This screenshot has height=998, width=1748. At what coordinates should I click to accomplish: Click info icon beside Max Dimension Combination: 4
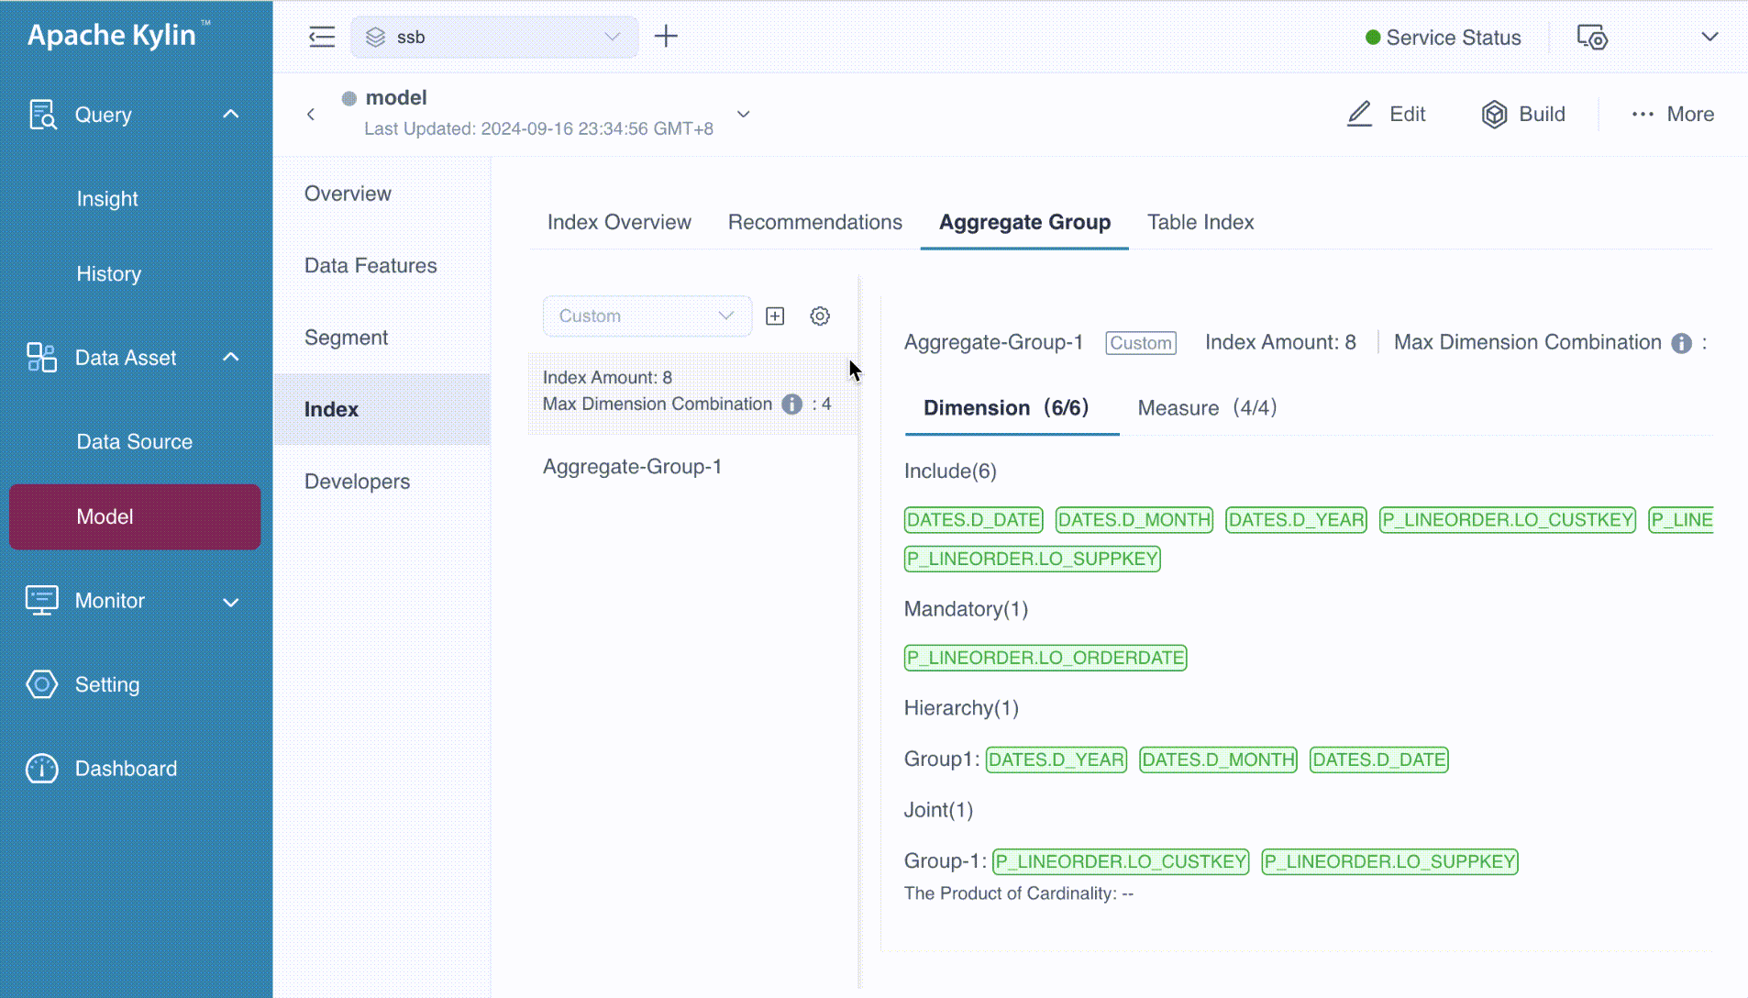coord(791,405)
